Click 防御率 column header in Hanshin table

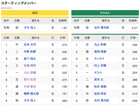[x=63, y=21]
